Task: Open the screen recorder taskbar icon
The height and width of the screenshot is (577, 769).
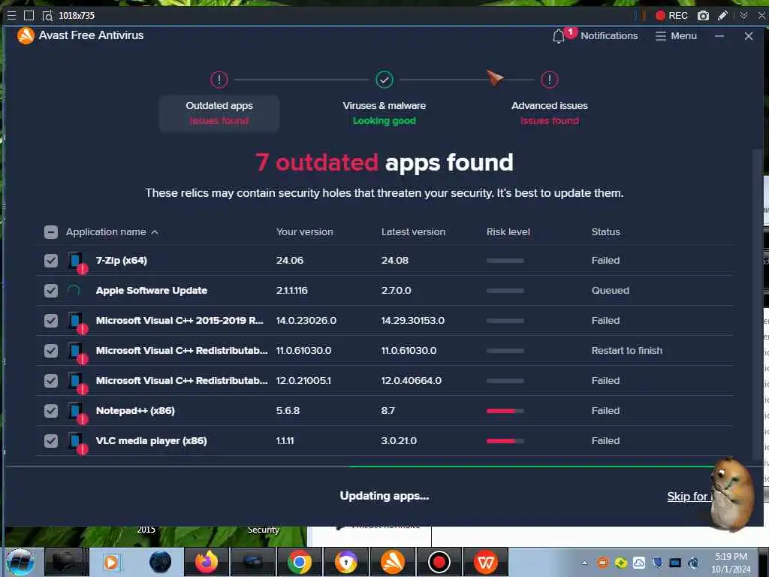Action: 439,562
